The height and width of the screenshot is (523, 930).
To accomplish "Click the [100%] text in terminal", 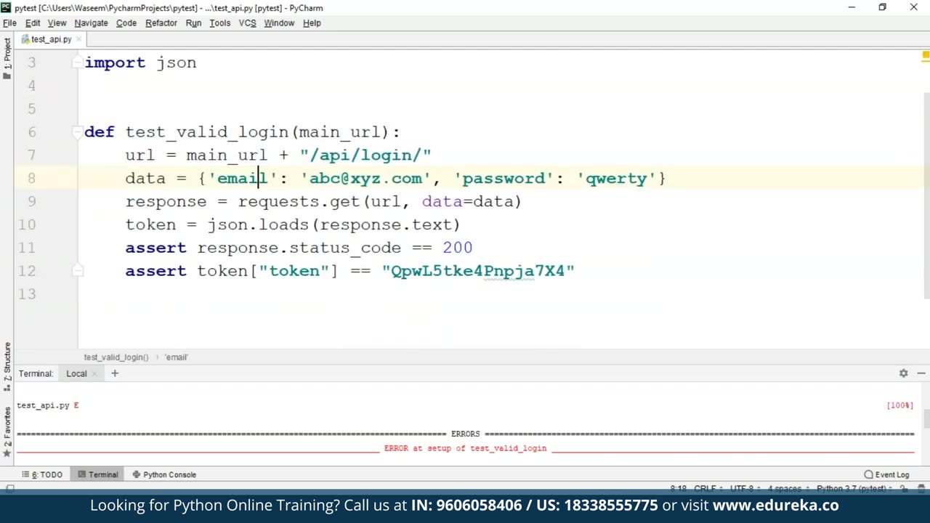I will click(900, 405).
